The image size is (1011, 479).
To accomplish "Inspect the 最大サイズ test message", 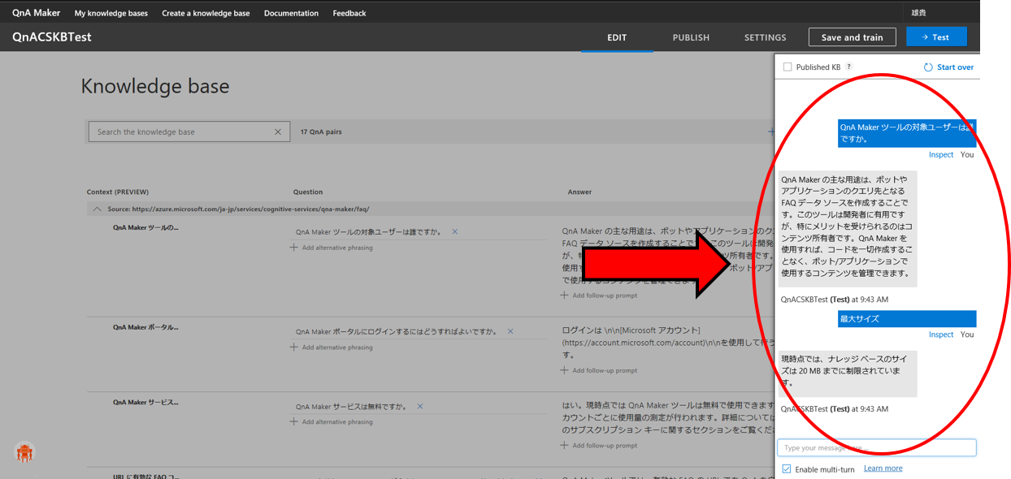I will click(941, 334).
